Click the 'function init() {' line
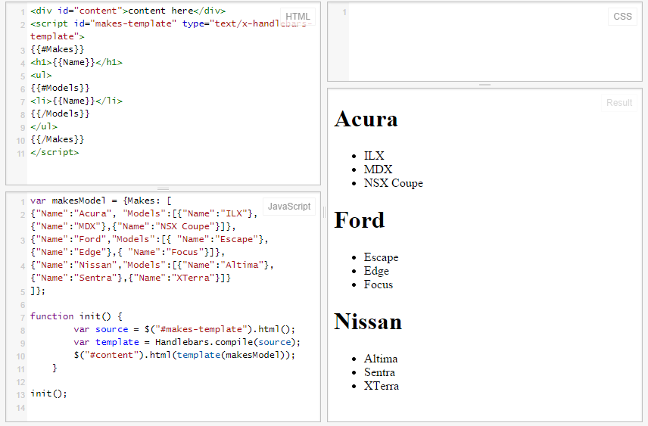The width and height of the screenshot is (648, 426). 76,316
